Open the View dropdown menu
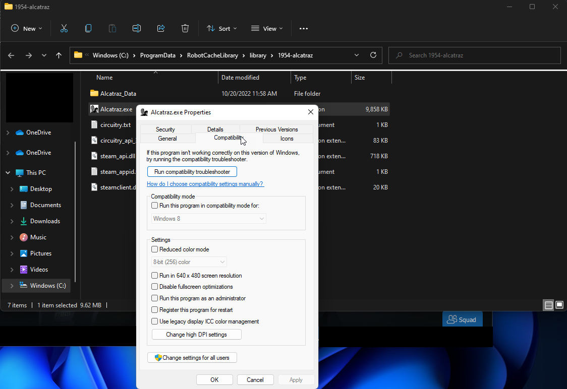 pos(267,29)
